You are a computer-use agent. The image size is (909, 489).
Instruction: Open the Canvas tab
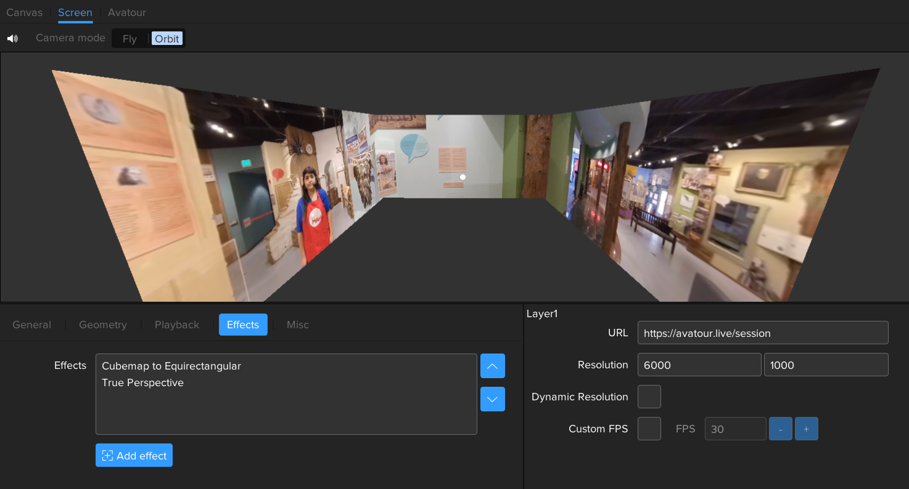coord(24,12)
